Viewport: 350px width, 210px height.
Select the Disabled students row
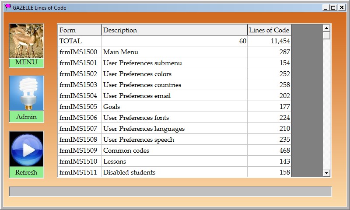click(x=174, y=172)
